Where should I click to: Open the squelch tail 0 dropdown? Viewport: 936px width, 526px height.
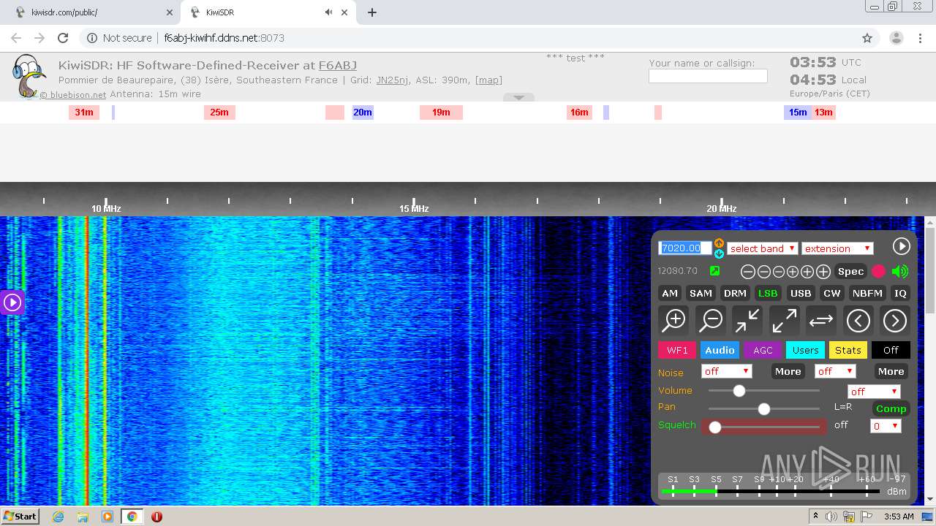point(886,426)
